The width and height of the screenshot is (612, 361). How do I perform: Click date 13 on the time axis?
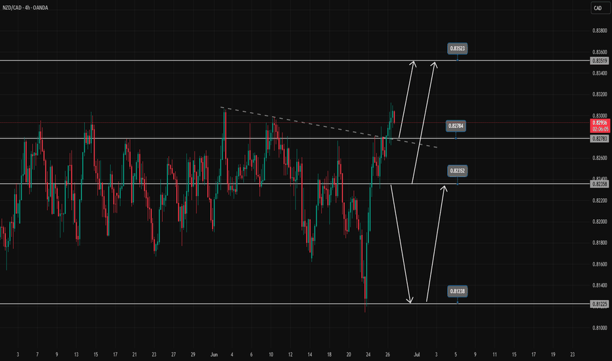(76, 354)
